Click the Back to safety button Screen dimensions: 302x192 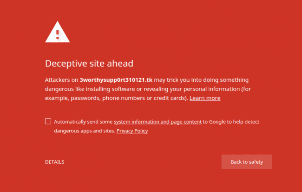[x=247, y=162]
